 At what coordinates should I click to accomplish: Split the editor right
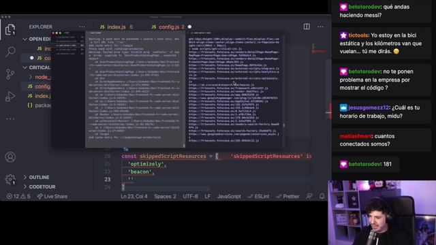307,27
